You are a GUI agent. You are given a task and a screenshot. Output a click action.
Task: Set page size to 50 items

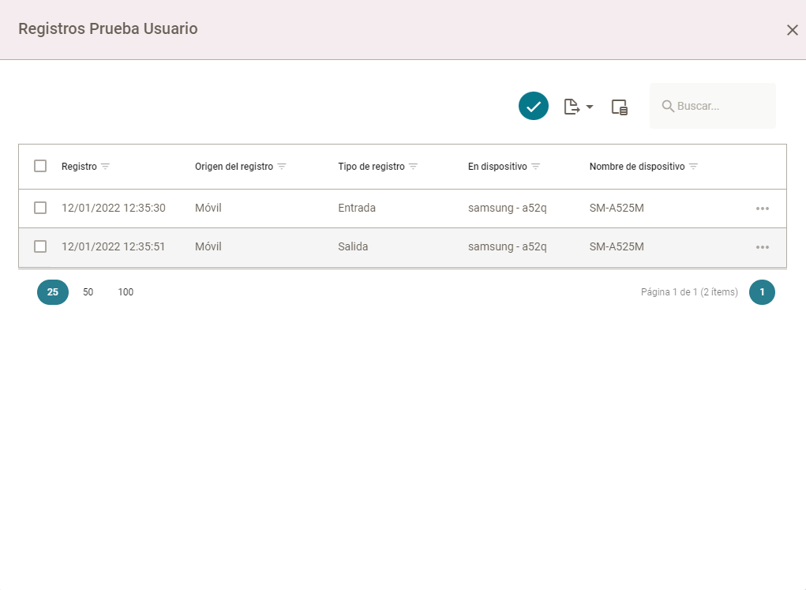tap(88, 292)
